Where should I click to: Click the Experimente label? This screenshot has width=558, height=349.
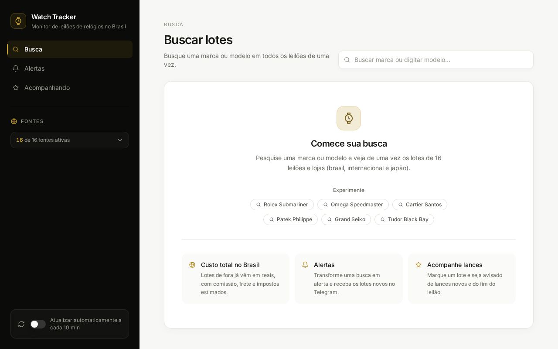(349, 190)
